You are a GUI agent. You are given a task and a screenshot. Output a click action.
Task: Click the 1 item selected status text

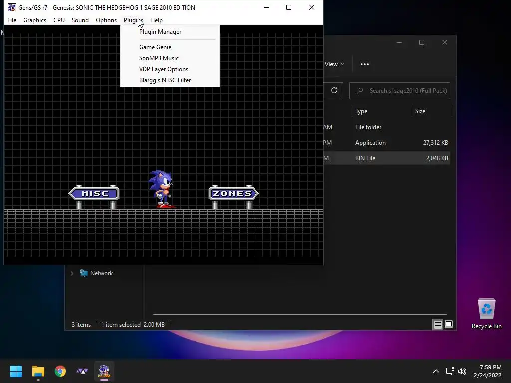click(x=121, y=325)
